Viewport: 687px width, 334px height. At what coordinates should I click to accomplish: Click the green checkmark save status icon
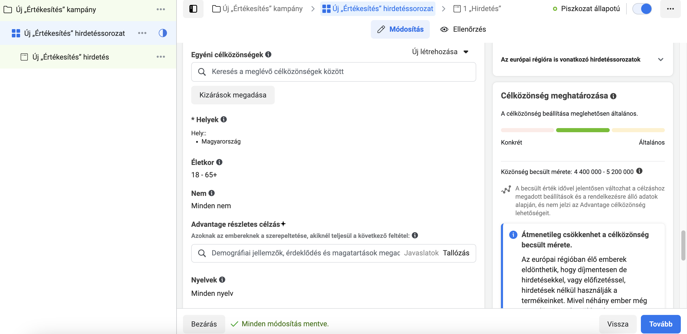pyautogui.click(x=234, y=324)
